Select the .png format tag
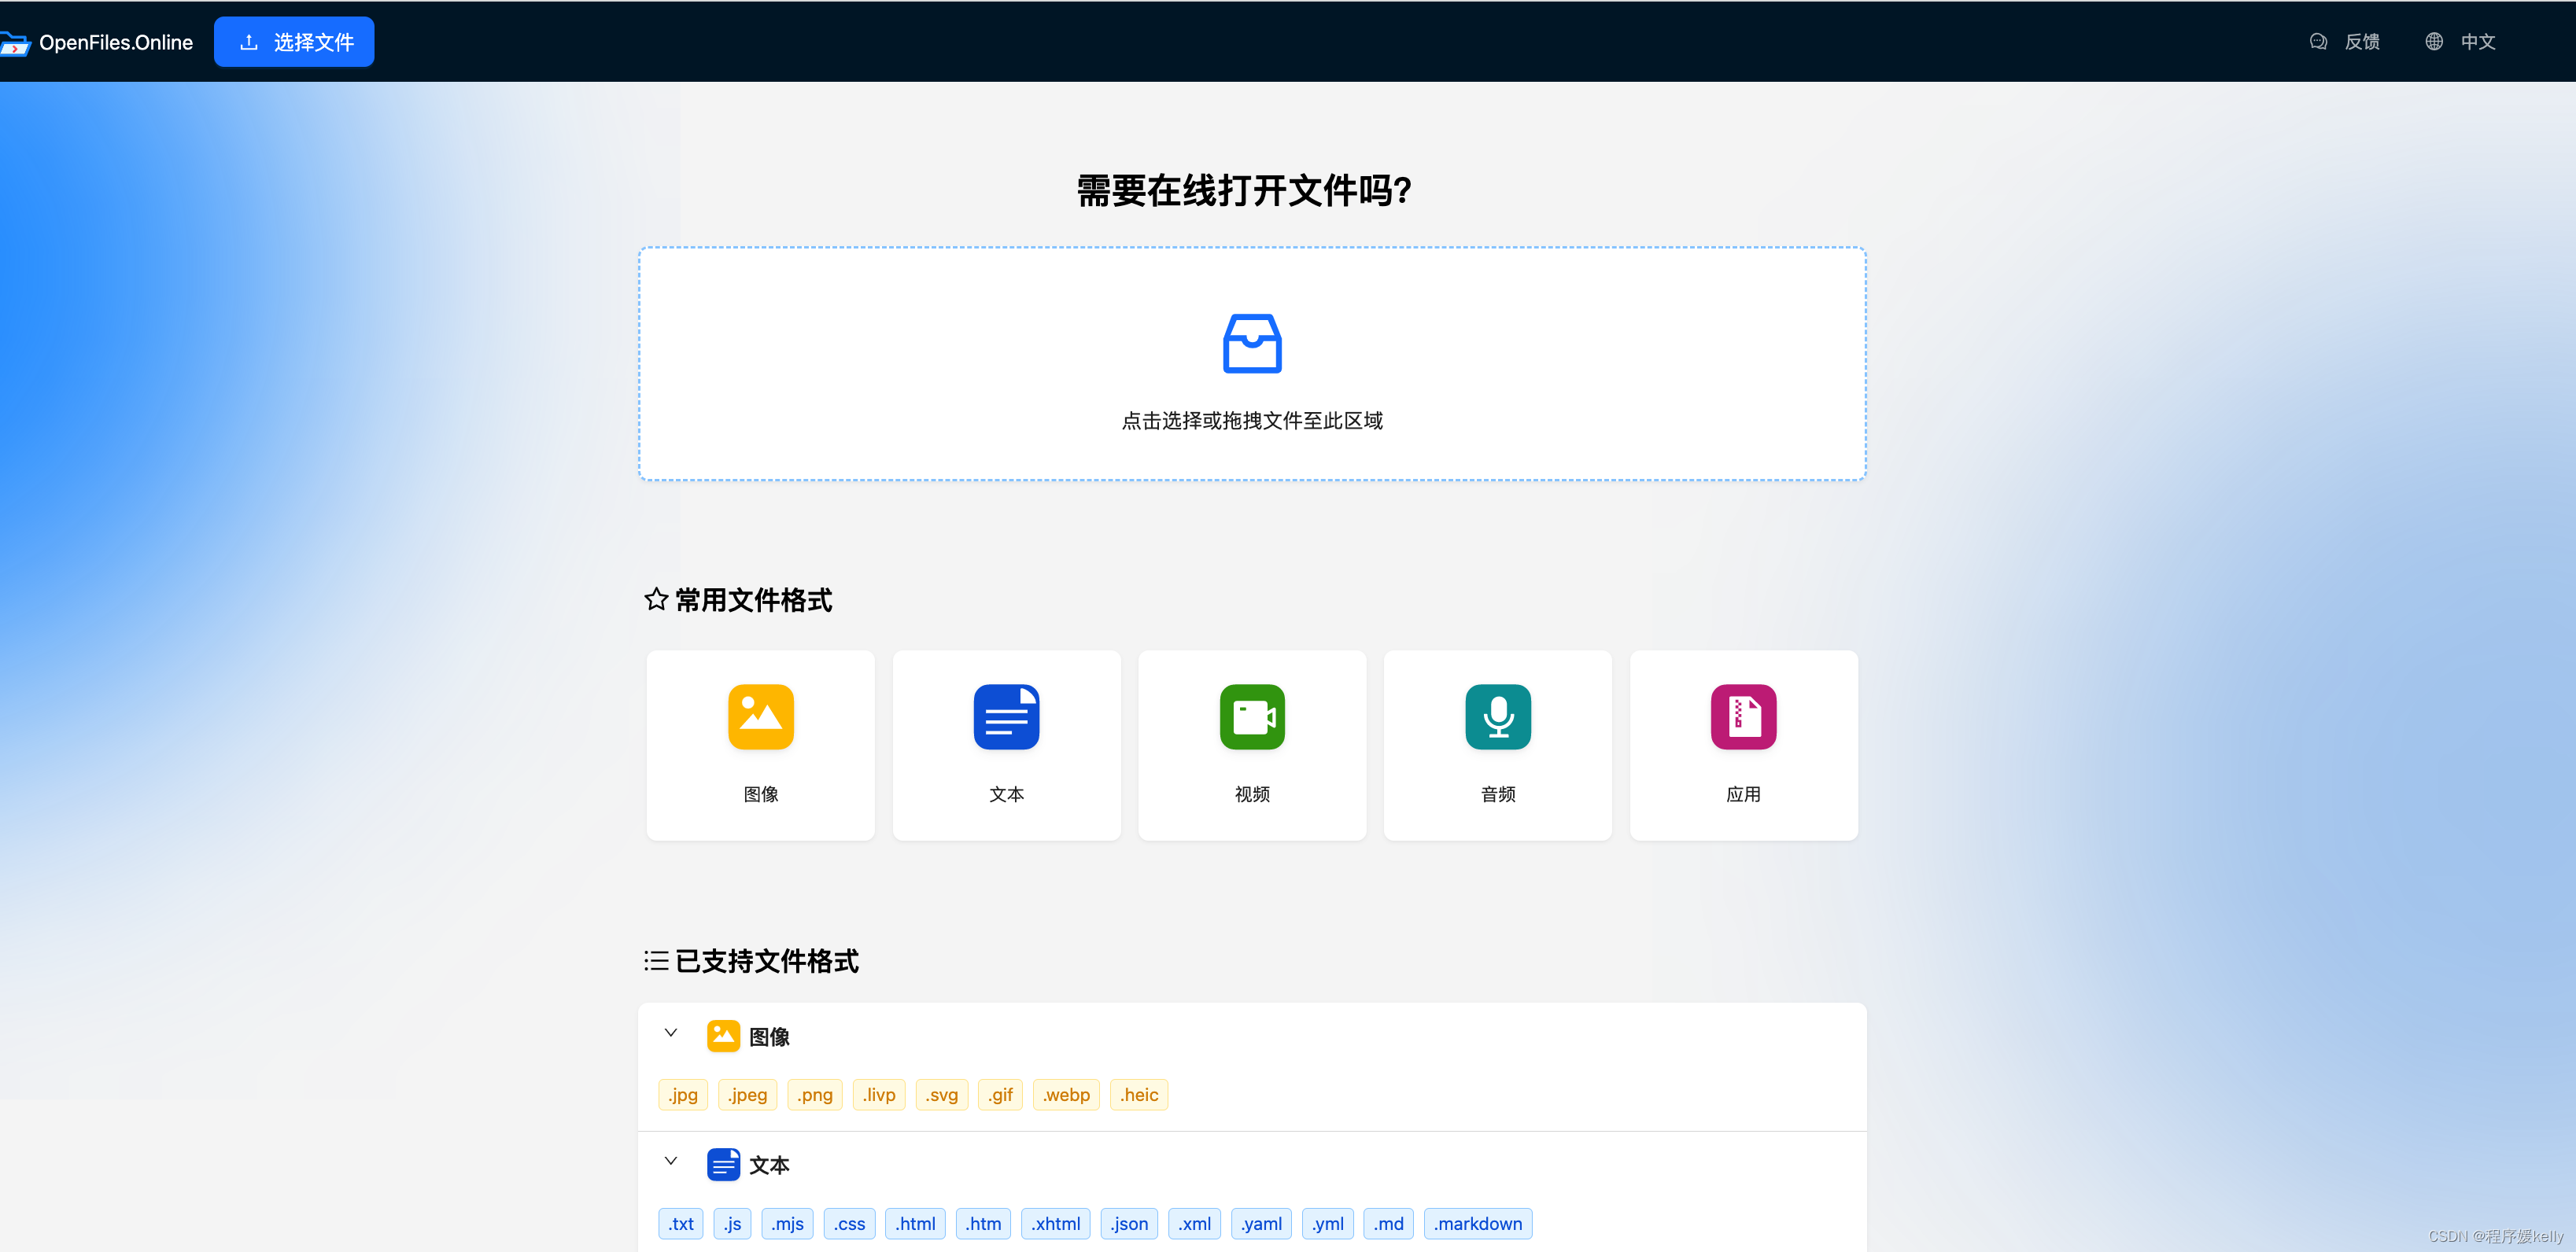This screenshot has width=2576, height=1252. point(814,1095)
